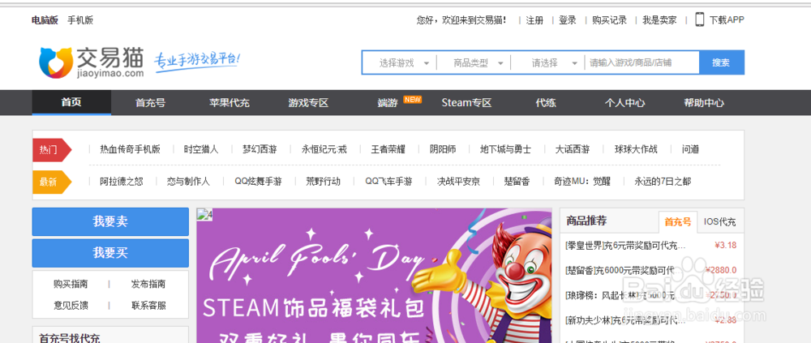Viewport: 811px width, 343px height.
Task: Click the search input for 游戏/商品/店铺
Action: tap(642, 62)
